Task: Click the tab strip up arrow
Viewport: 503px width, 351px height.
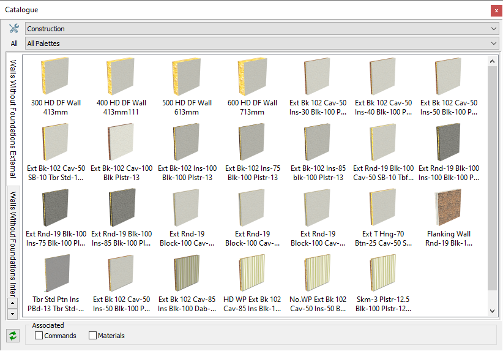Action: (12, 303)
